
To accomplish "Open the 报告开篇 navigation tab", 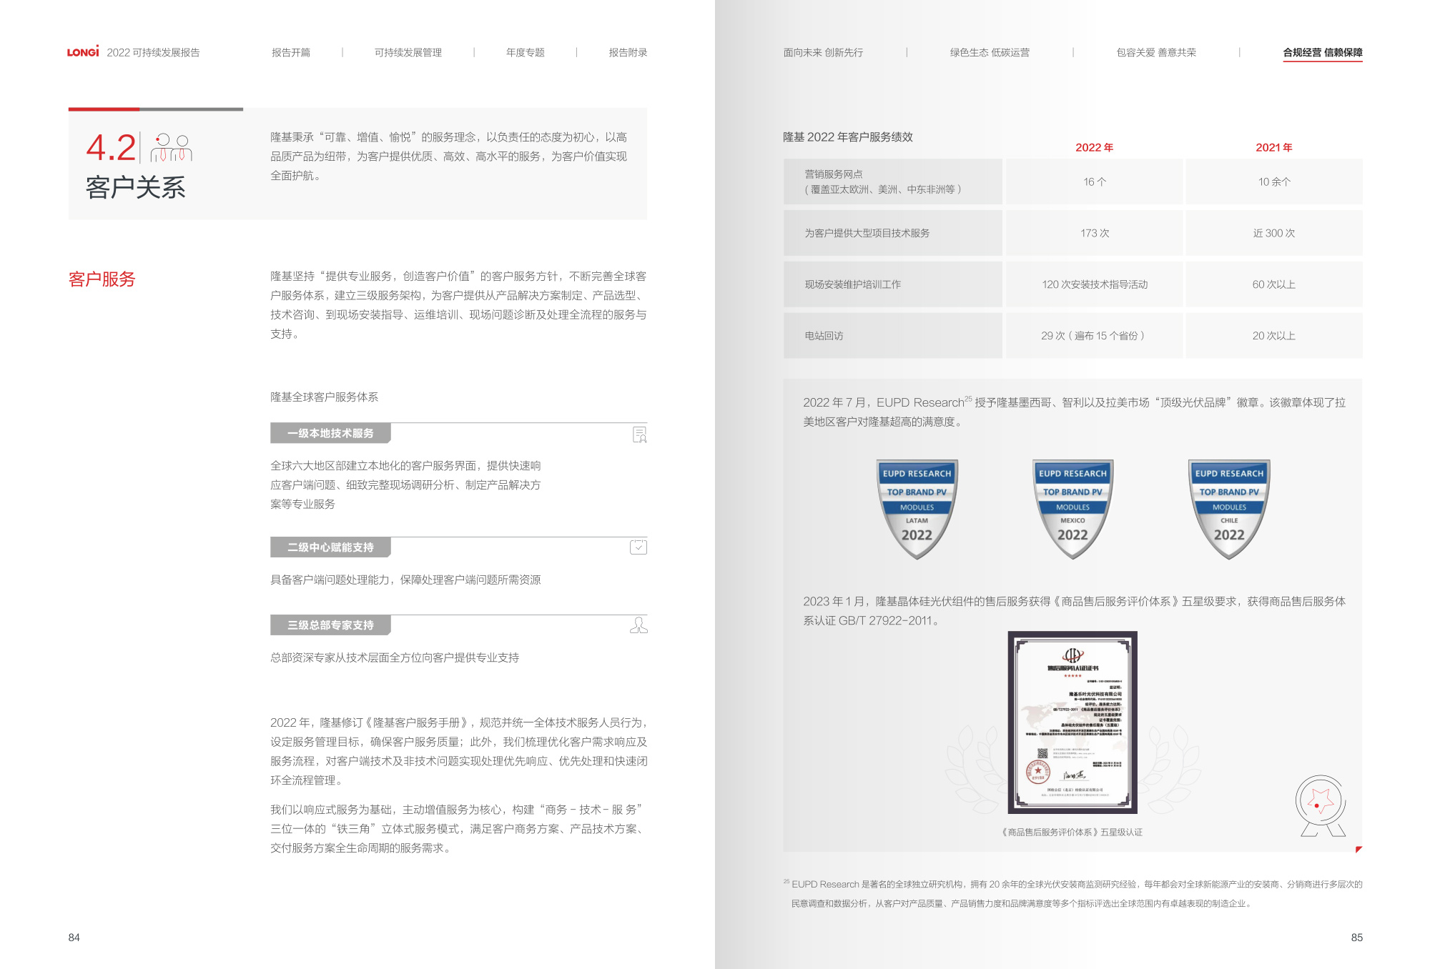I will tap(291, 52).
